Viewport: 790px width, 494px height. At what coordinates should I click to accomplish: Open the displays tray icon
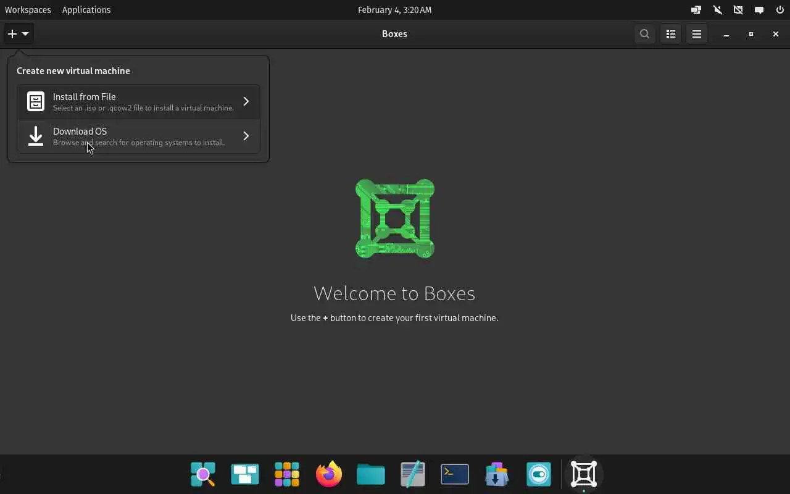[x=696, y=10]
